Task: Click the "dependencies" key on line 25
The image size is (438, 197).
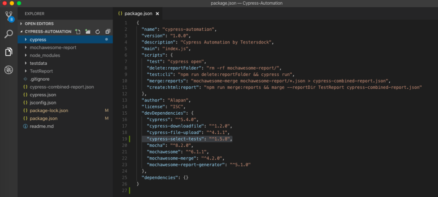Action: click(160, 177)
